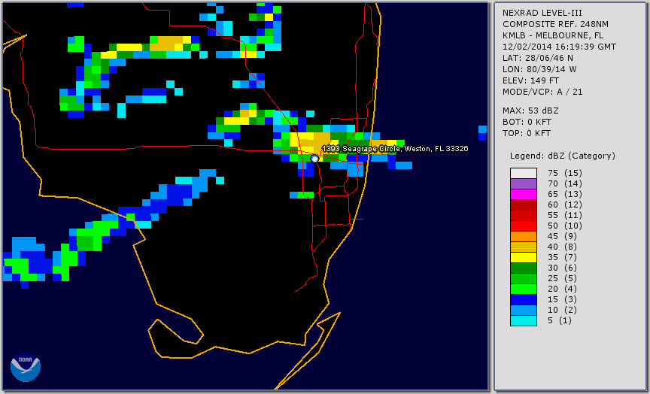Click the ELEV: 149 FT text
This screenshot has width=650, height=394.
[530, 80]
